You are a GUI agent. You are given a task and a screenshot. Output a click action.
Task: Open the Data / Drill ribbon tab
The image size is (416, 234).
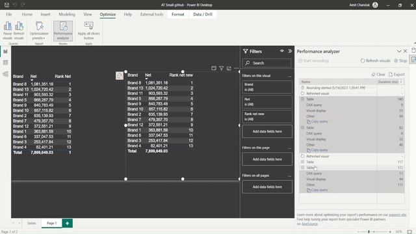point(203,14)
